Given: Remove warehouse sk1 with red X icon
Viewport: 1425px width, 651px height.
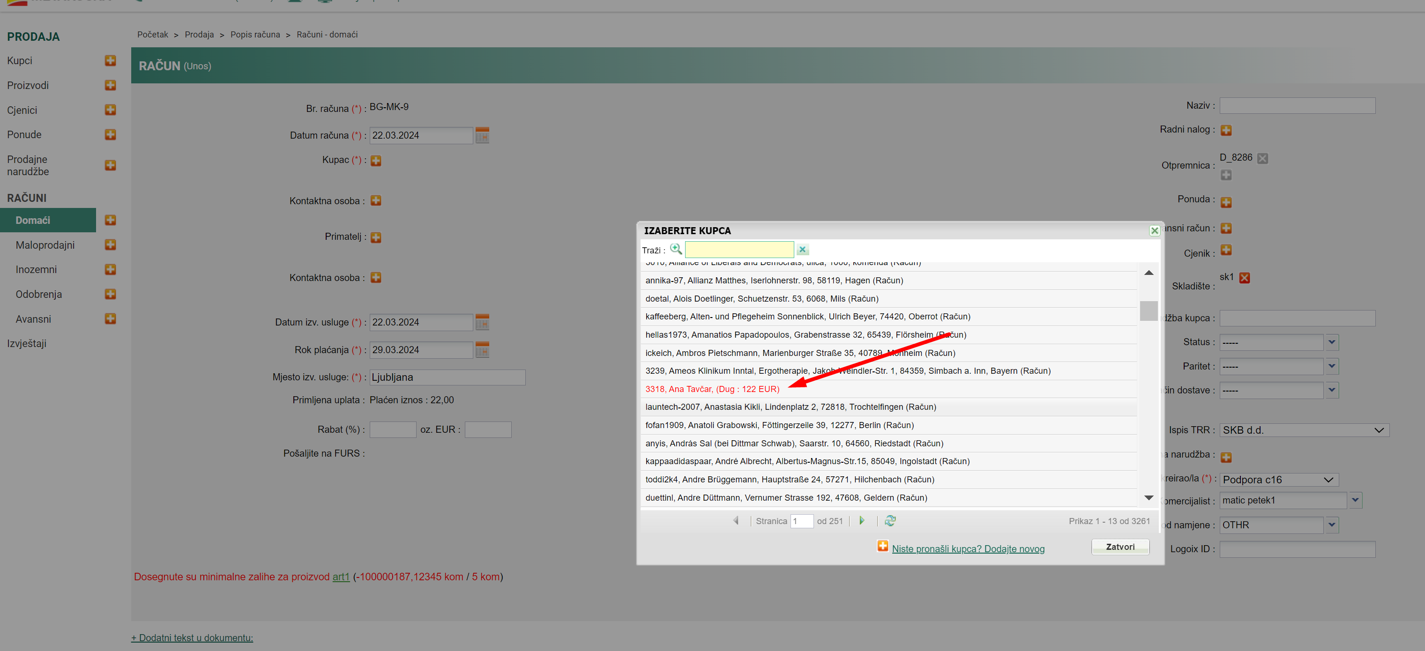Looking at the screenshot, I should click(x=1245, y=278).
